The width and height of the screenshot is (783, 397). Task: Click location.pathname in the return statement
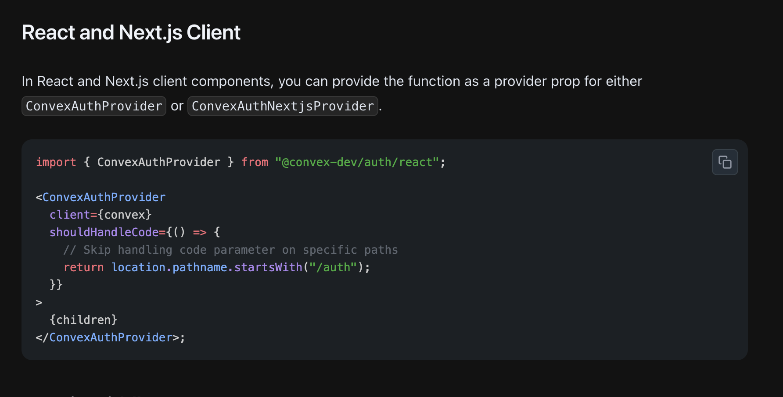coord(169,267)
